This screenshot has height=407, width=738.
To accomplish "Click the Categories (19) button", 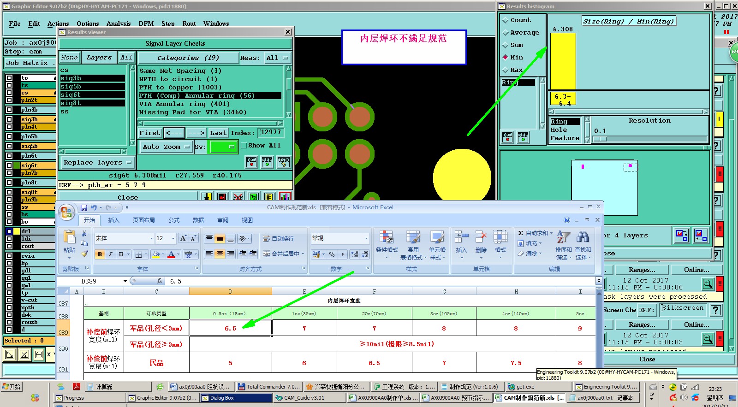I will [188, 58].
